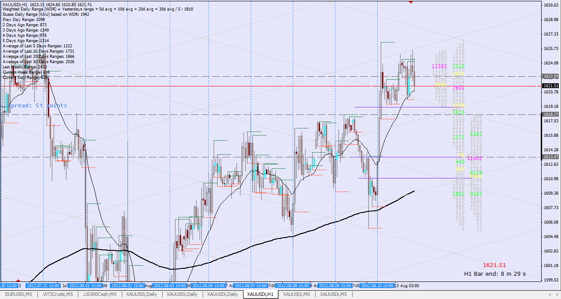The image size is (561, 299).
Task: Select the 2012.08.09 15:00 period label
Action: click(335, 285)
